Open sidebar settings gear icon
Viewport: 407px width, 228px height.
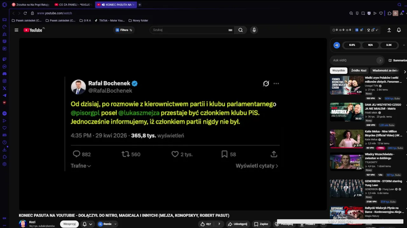(x=4, y=164)
